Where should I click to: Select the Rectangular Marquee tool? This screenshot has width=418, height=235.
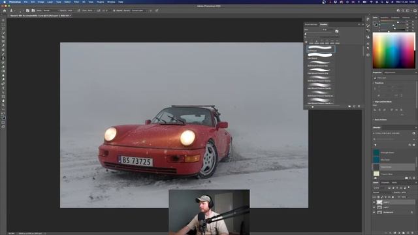coord(3,24)
